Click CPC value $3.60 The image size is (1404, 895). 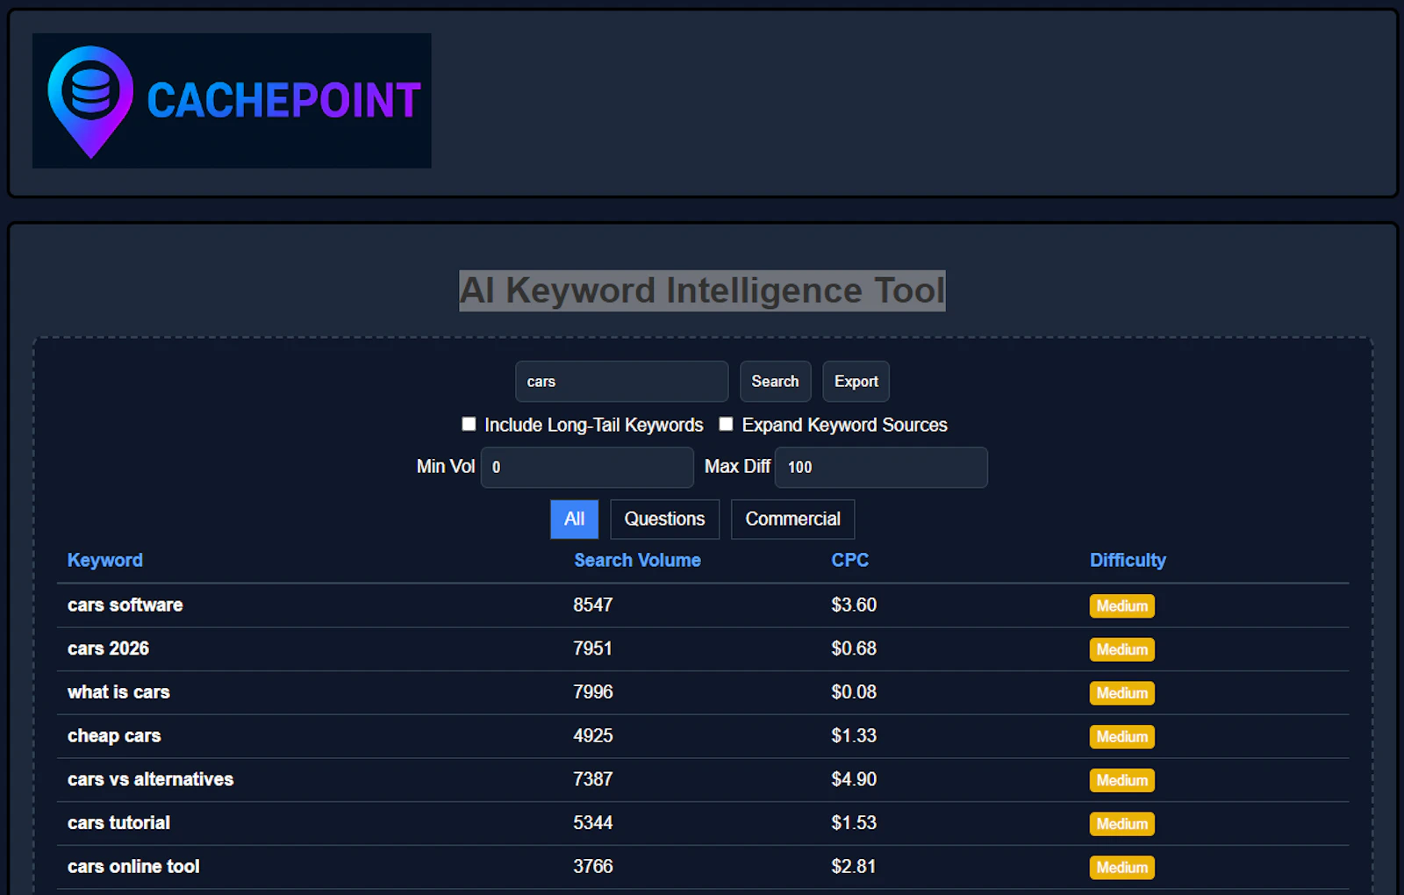click(x=854, y=605)
